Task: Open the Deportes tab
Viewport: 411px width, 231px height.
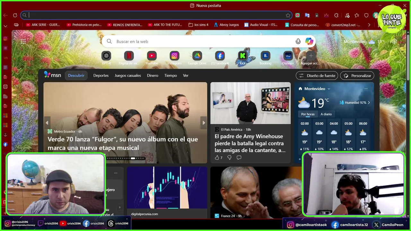Action: (101, 75)
